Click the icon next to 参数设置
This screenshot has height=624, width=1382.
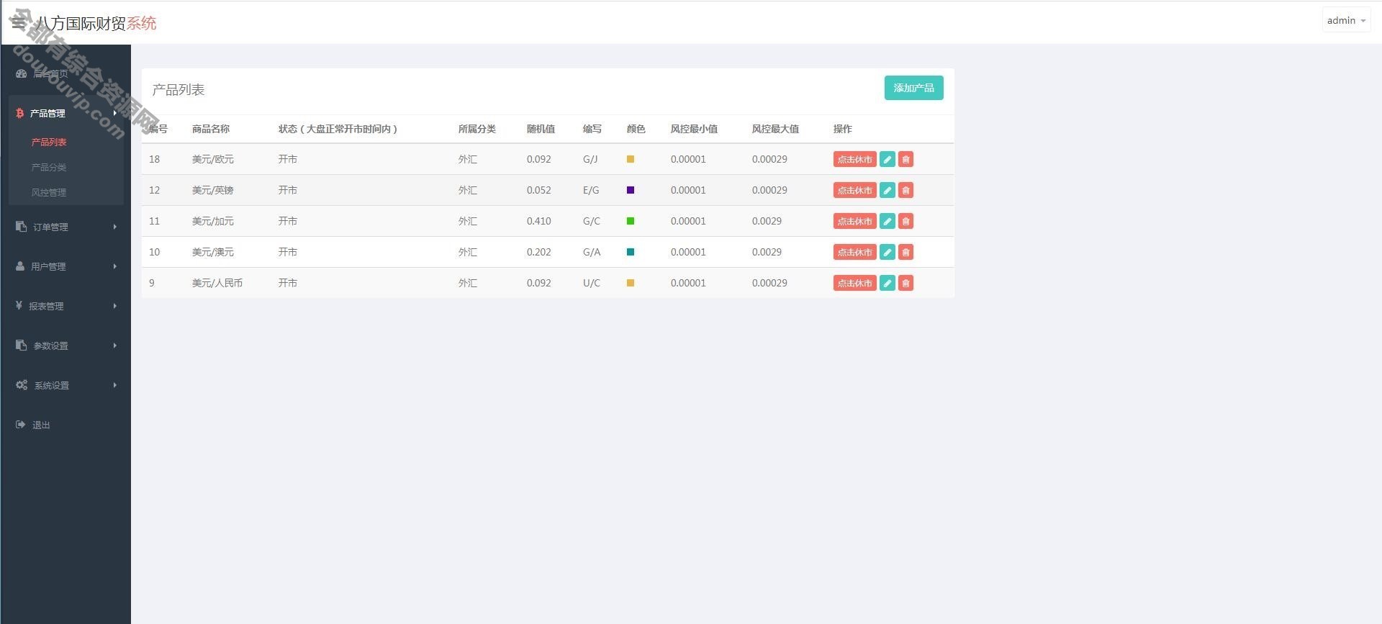click(x=21, y=345)
